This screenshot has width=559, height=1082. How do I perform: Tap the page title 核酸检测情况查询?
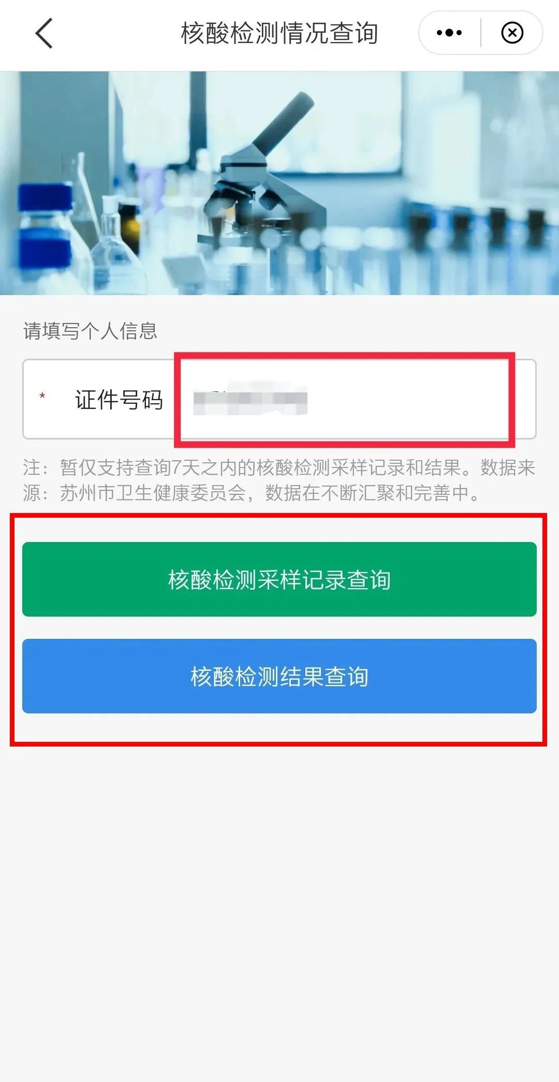point(279,33)
